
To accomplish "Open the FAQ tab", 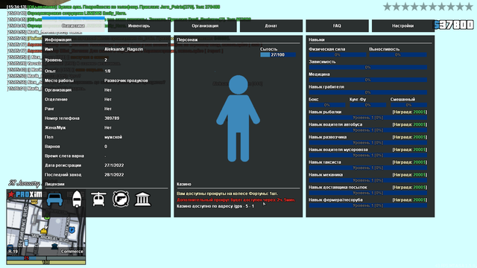I will pyautogui.click(x=337, y=26).
